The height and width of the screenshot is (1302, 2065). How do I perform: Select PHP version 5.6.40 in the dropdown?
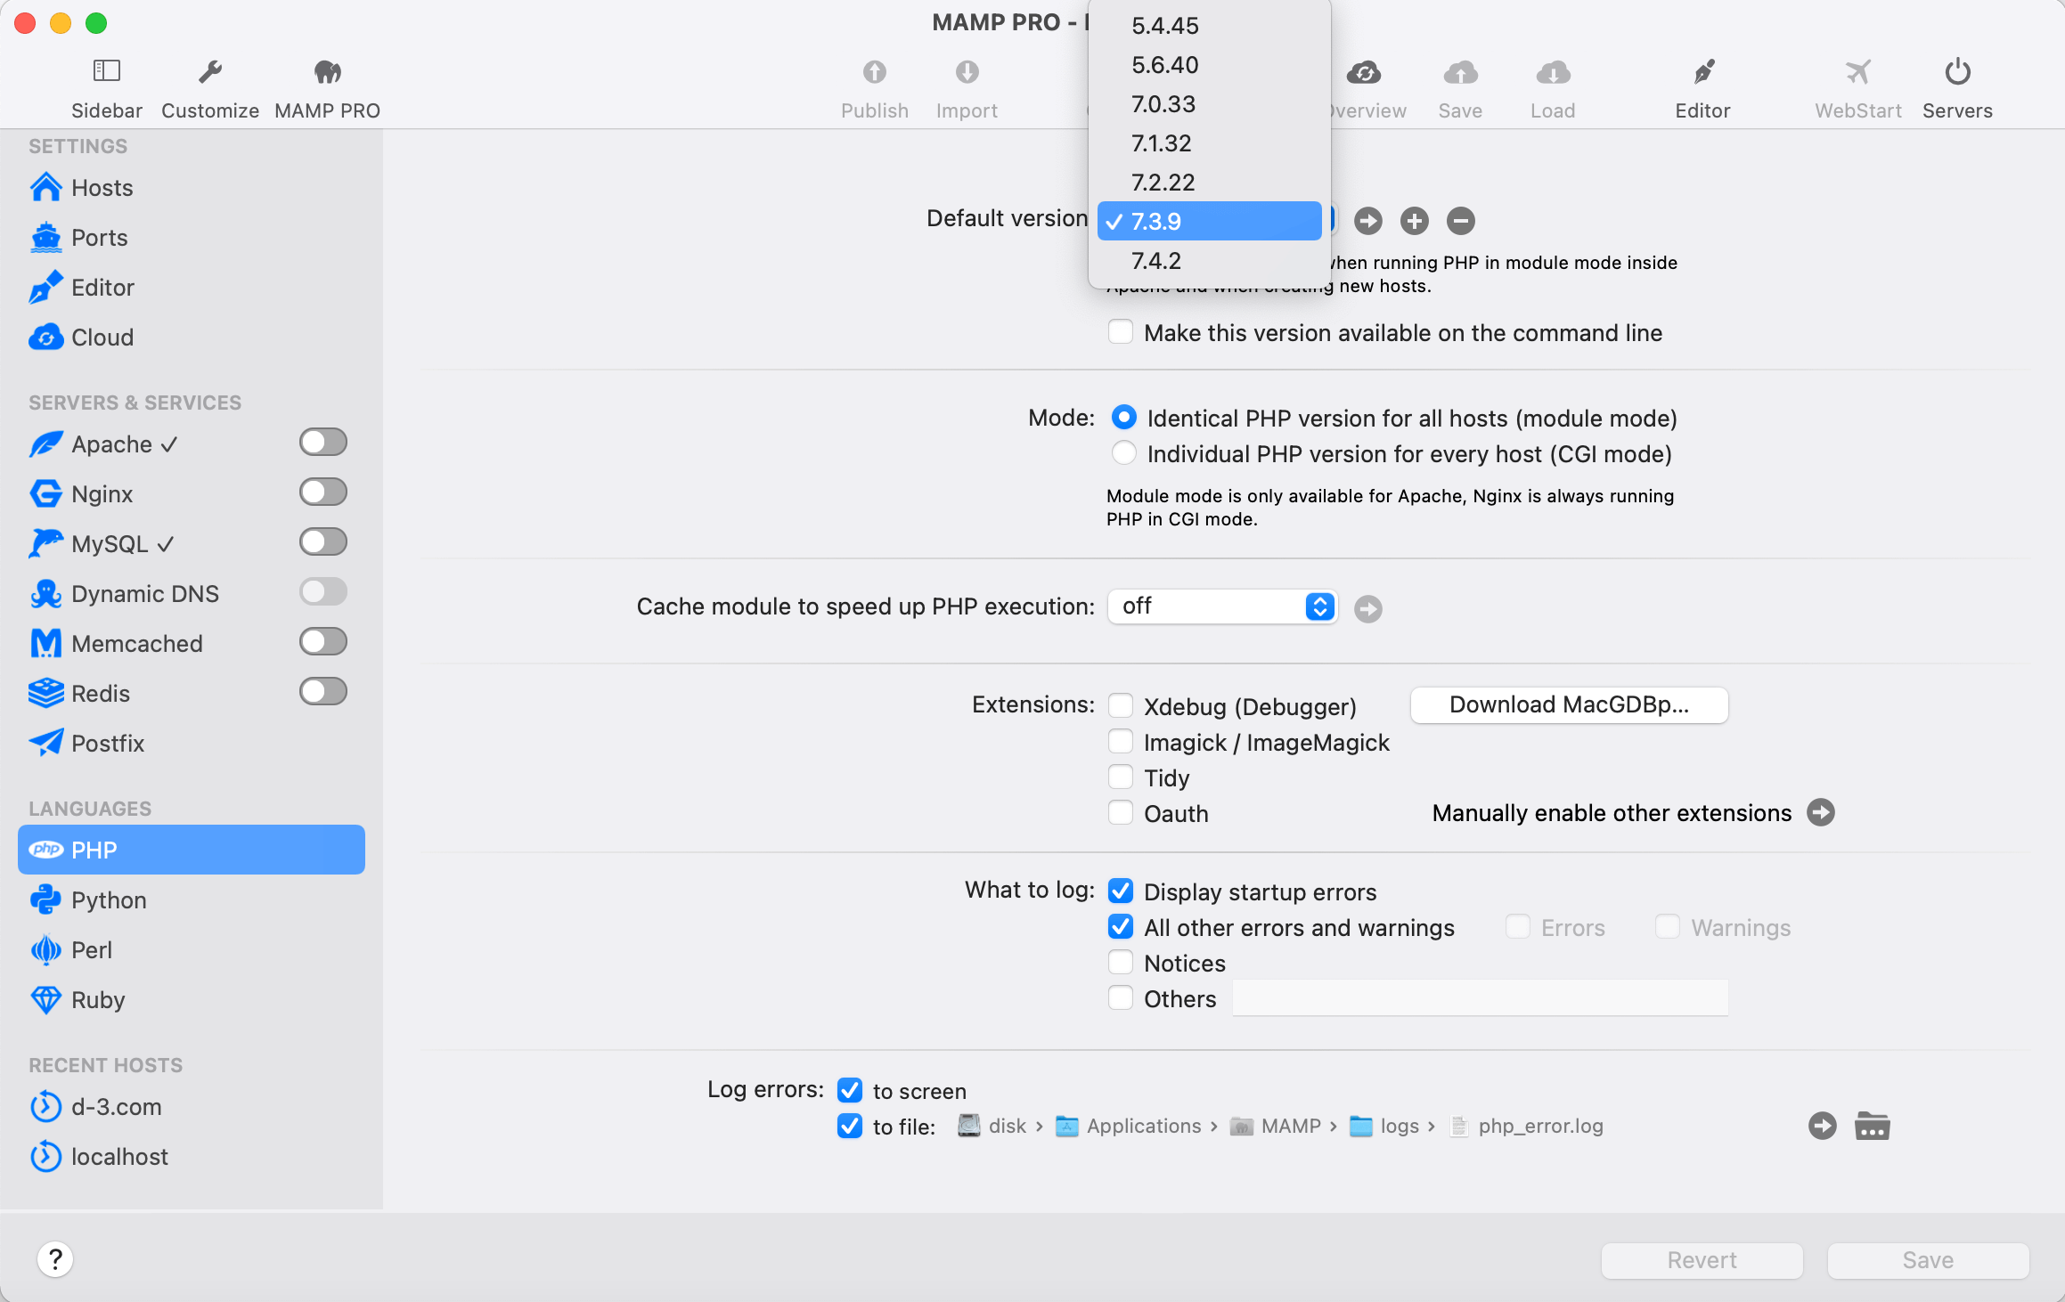[1165, 65]
